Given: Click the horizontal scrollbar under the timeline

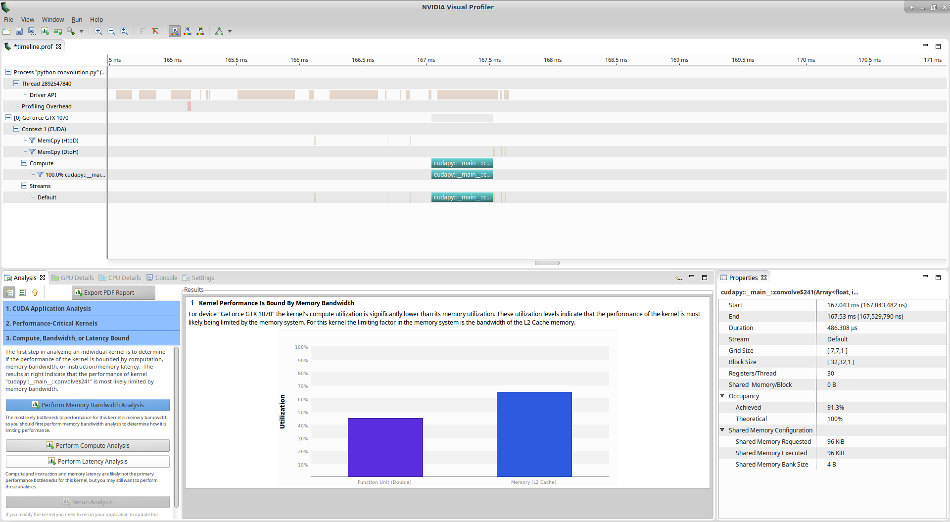Looking at the screenshot, I should coord(547,263).
